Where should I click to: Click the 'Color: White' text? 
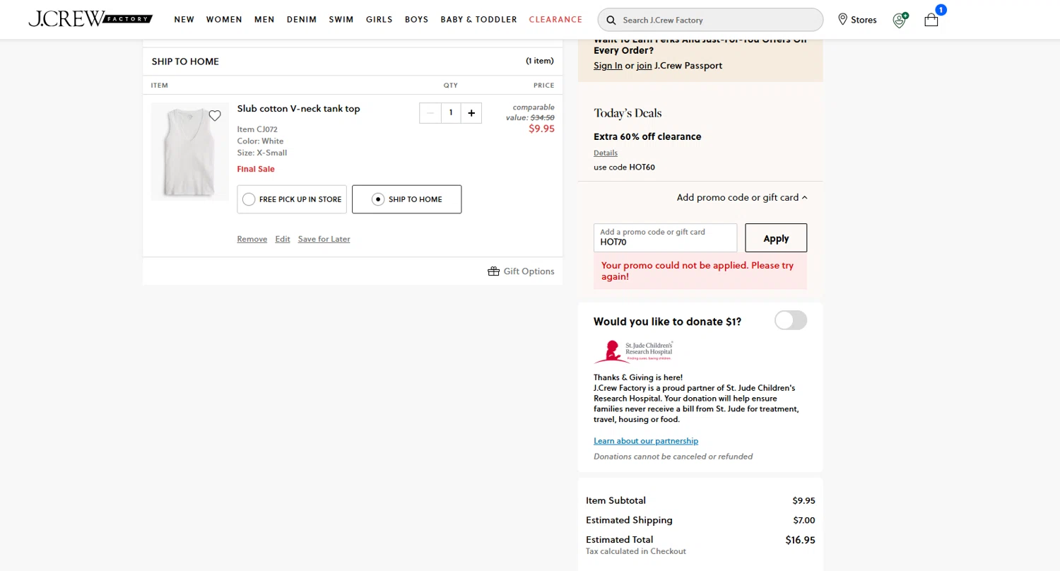(260, 141)
